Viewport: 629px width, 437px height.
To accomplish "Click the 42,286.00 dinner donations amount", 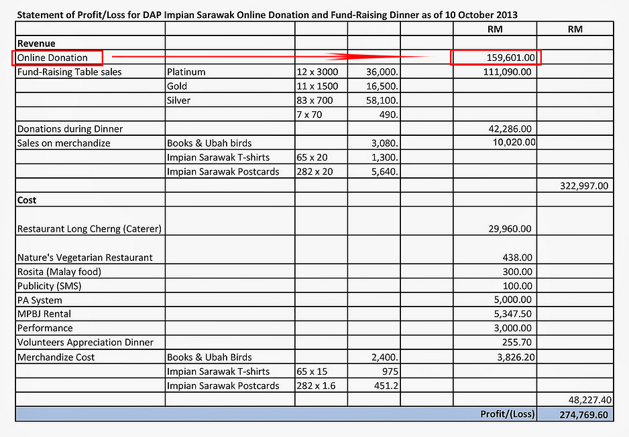I will tap(510, 129).
